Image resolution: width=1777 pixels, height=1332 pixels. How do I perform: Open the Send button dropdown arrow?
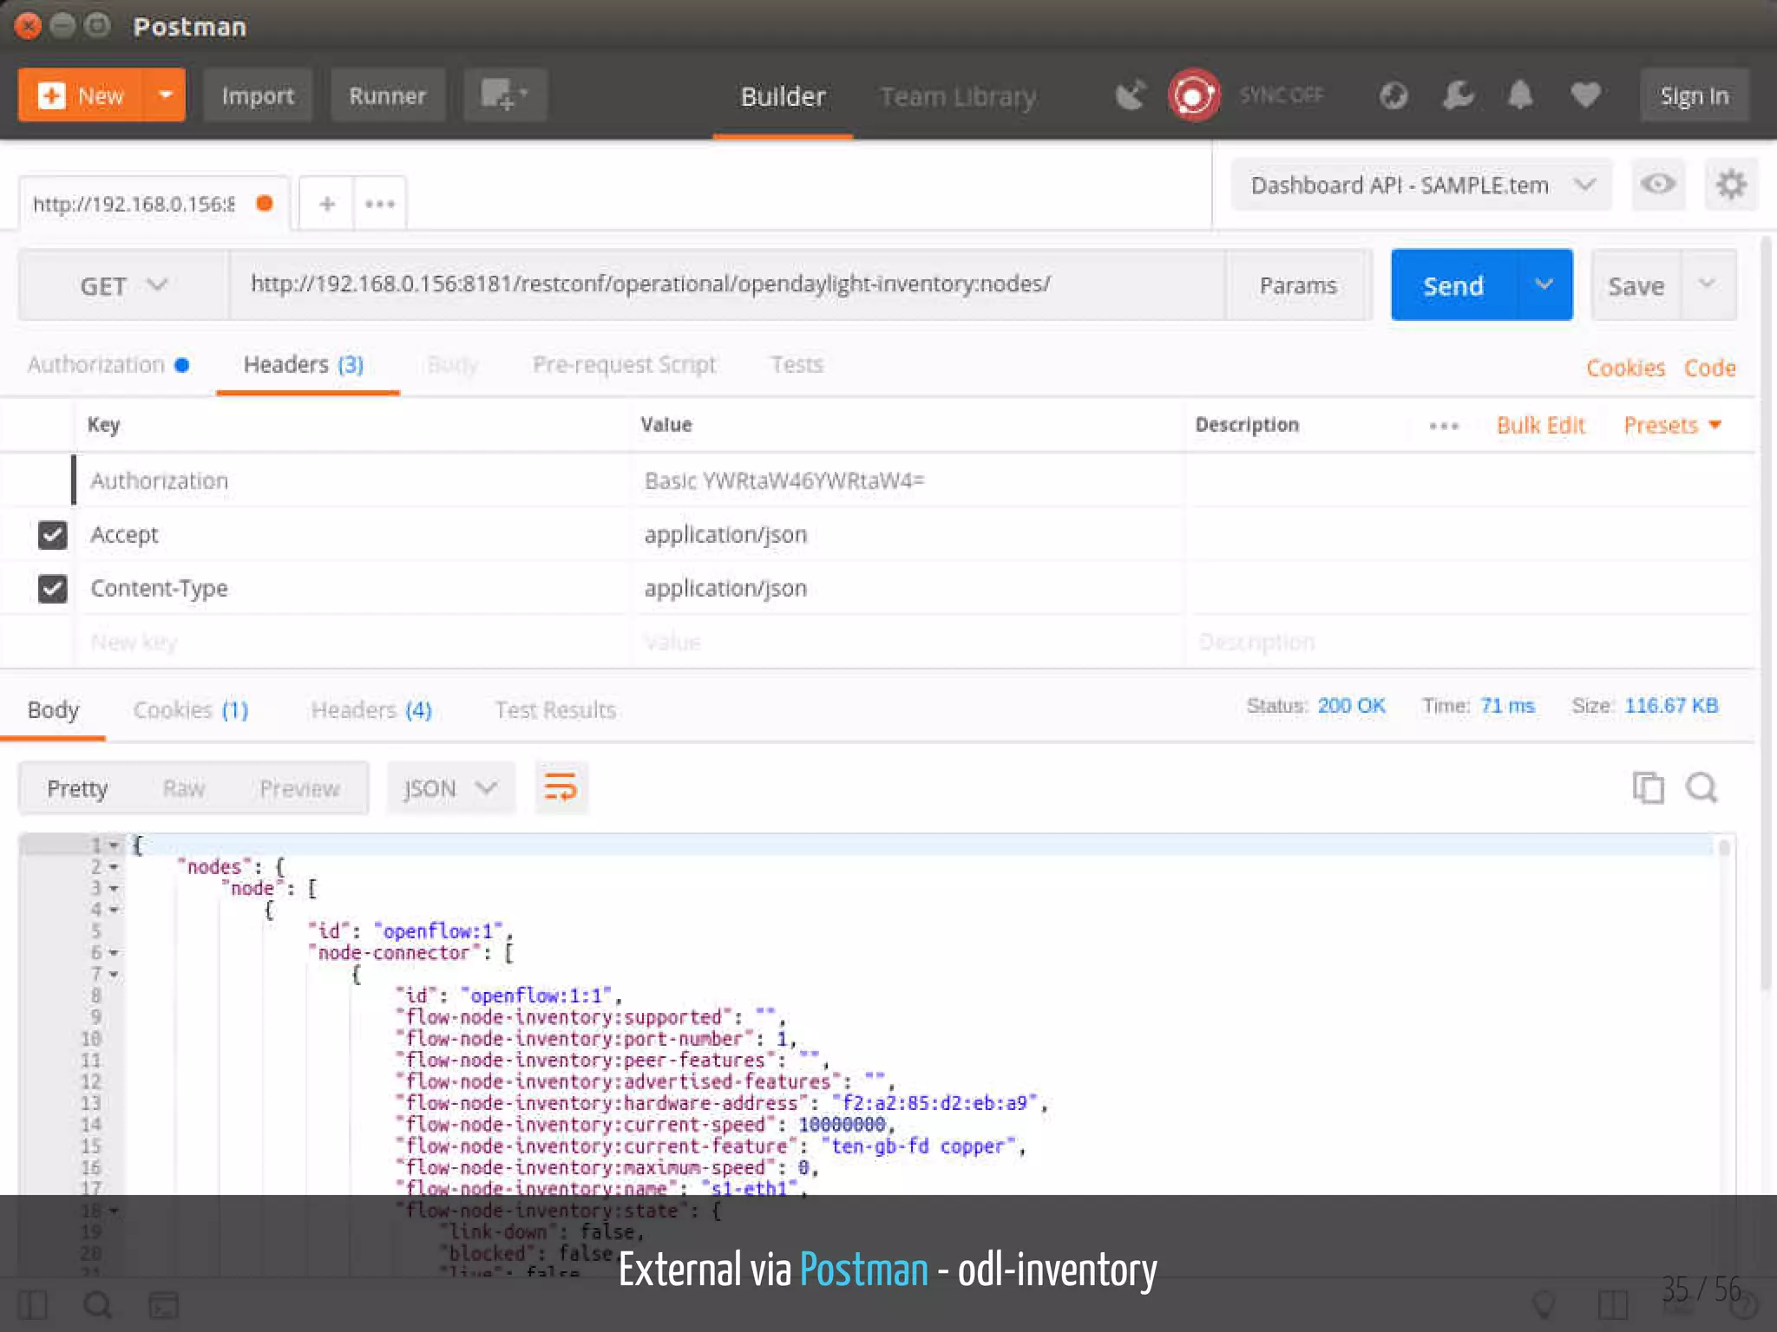1544,284
